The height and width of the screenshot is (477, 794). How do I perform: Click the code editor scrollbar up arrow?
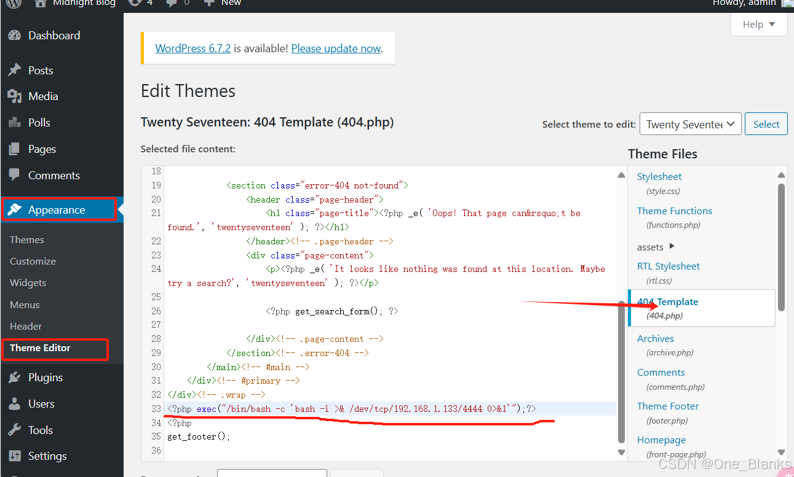tap(621, 175)
